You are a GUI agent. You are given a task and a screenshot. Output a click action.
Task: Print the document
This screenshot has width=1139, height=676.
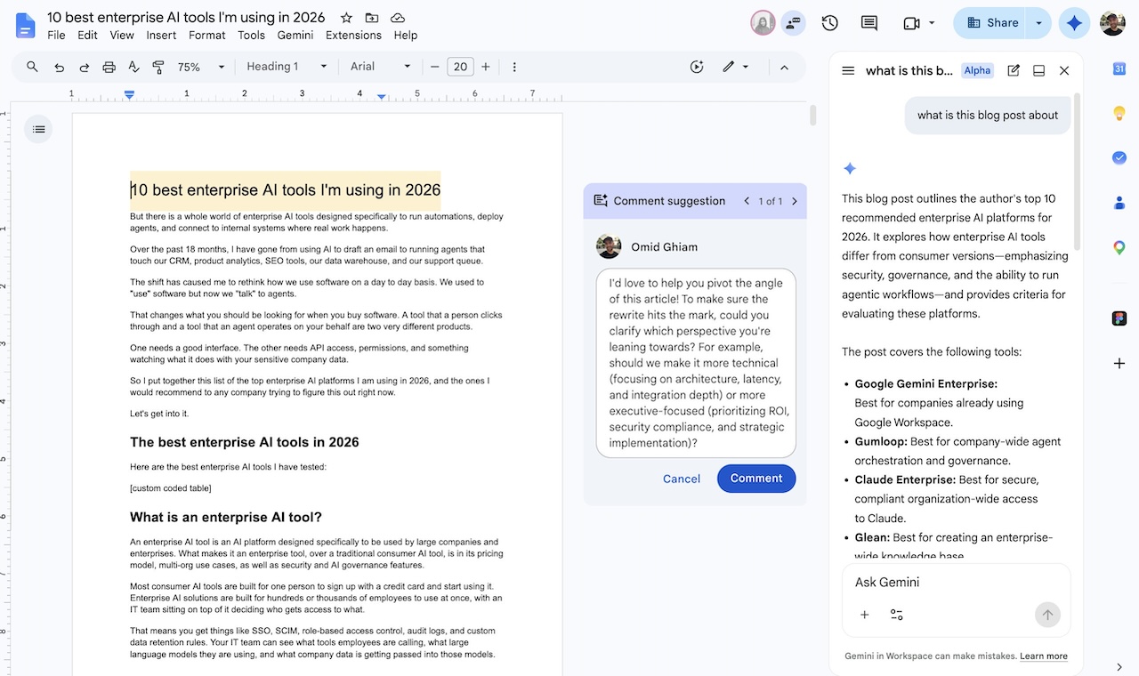coord(109,67)
